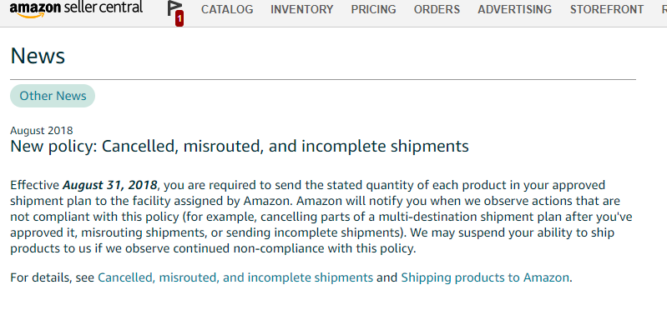Viewport: 667px width, 325px height.
Task: Click the bold August 31, 2018 text
Action: click(109, 185)
